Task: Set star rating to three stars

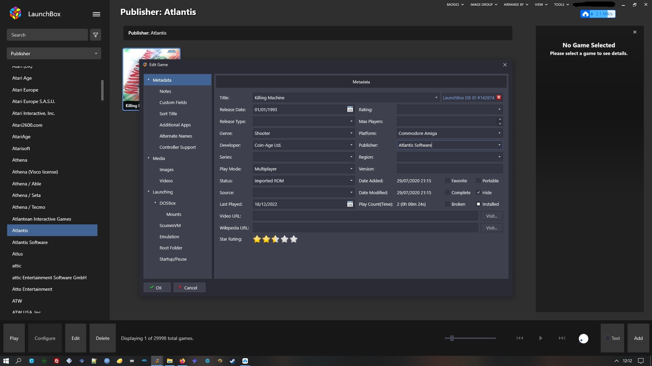Action: click(x=275, y=239)
